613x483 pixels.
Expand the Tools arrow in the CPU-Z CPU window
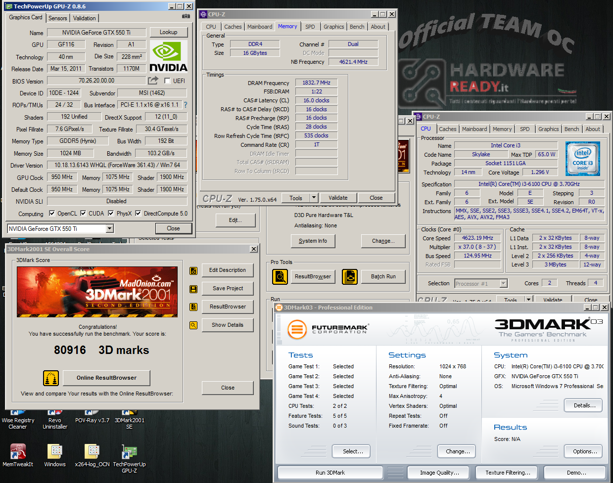pyautogui.click(x=528, y=300)
